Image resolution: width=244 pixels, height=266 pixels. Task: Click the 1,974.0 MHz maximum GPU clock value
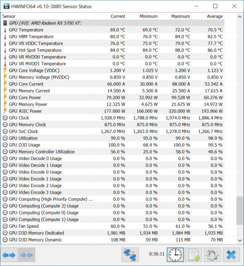[x=178, y=118]
